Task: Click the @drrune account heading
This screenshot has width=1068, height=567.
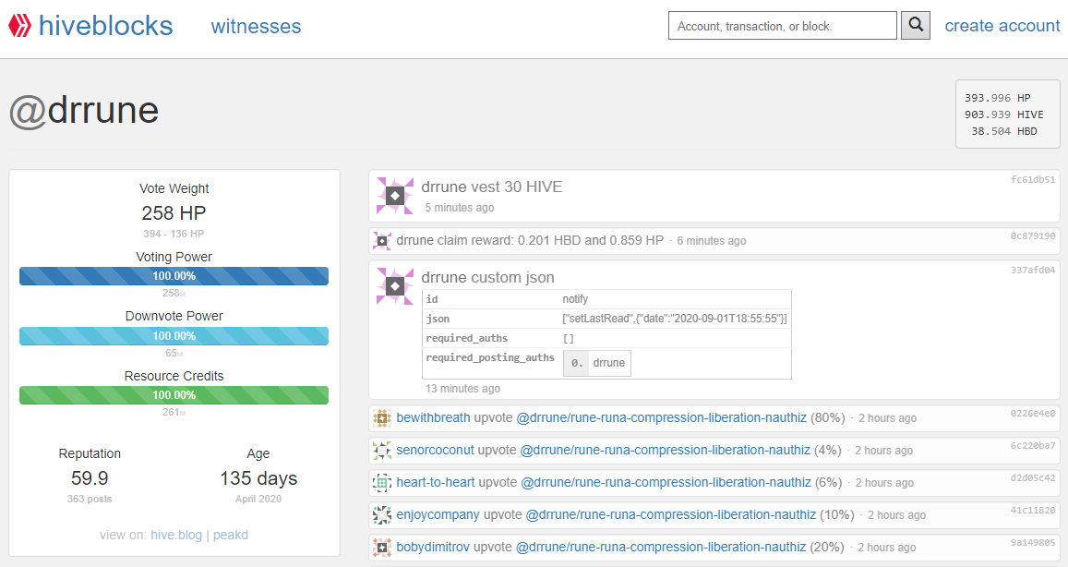Action: (x=84, y=111)
